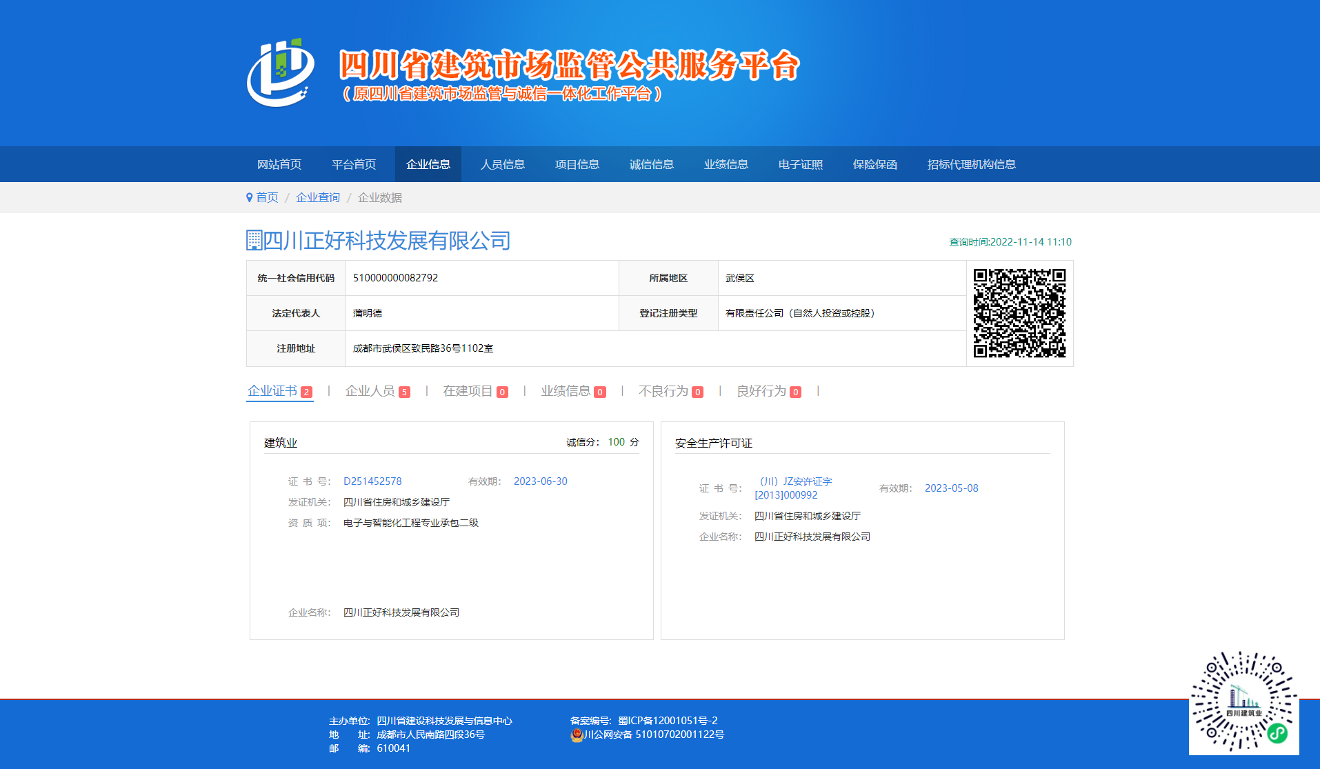Click the 诚信分 100 分 score
The image size is (1320, 769).
(603, 442)
